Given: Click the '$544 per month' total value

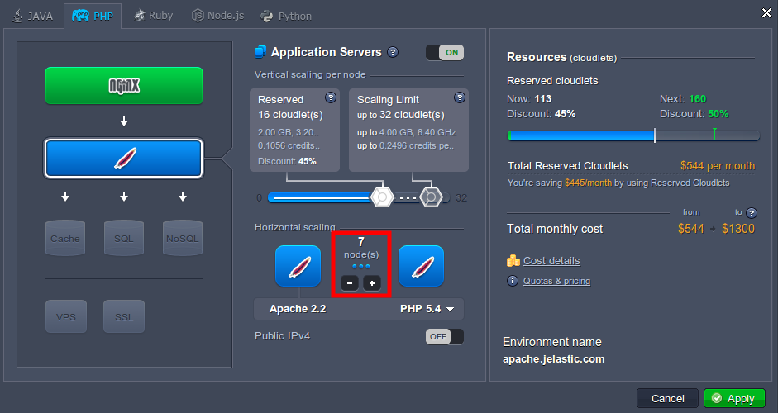Looking at the screenshot, I should point(718,165).
